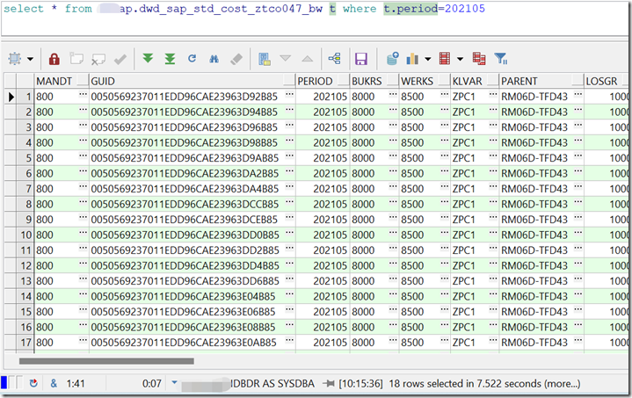Viewport: 632px width, 398px height.
Task: Click the pin icon in the status bar
Action: (329, 383)
